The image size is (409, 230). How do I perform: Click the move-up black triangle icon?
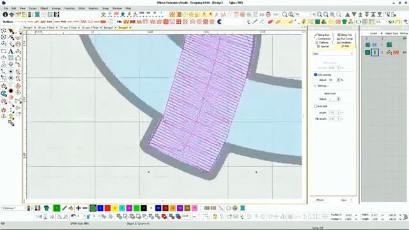click(348, 15)
